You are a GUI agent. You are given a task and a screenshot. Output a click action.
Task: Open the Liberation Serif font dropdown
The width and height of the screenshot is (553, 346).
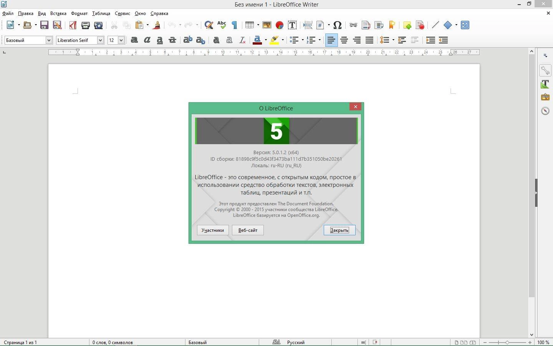(x=100, y=40)
